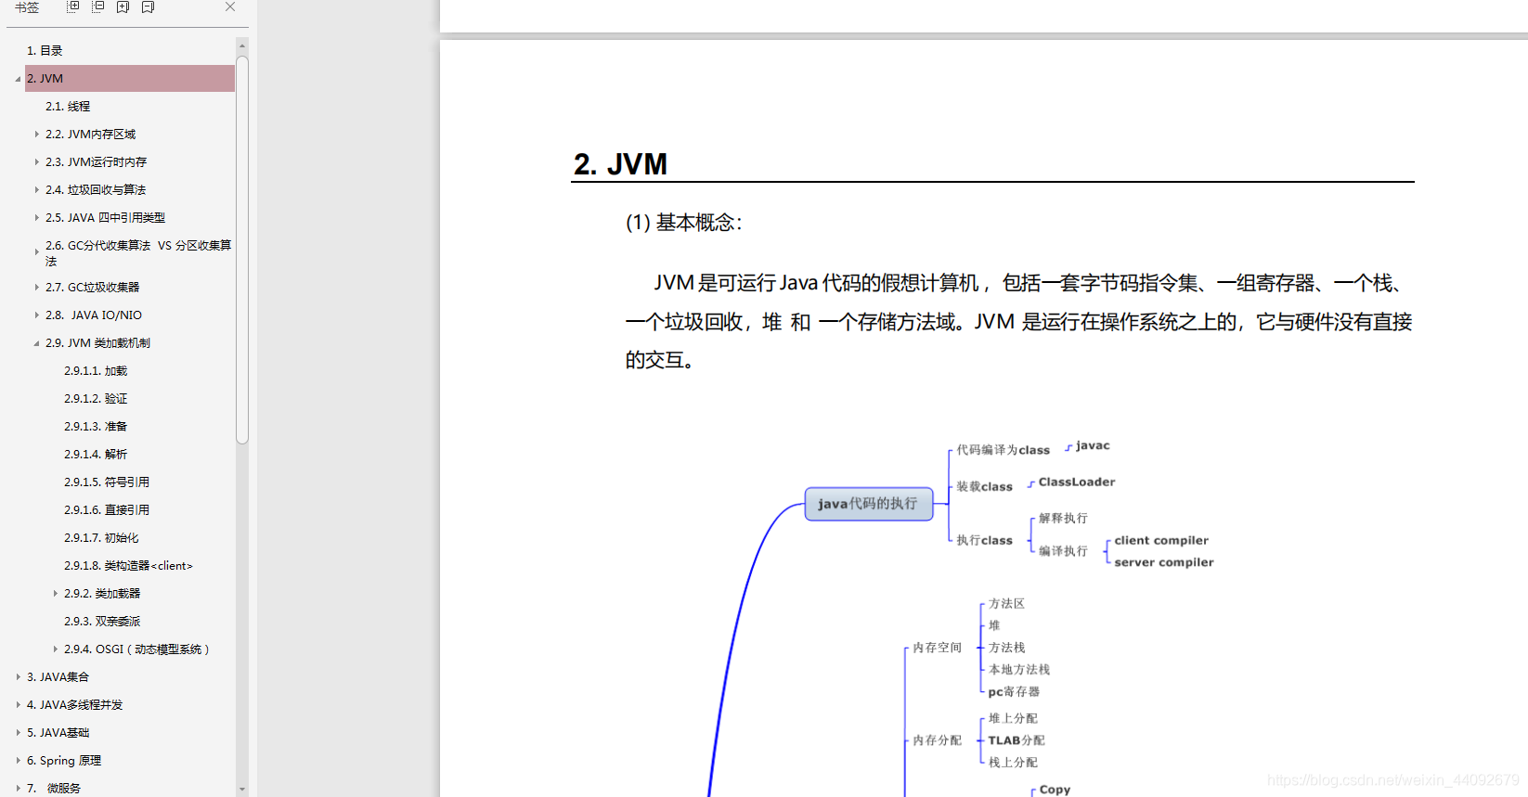This screenshot has width=1528, height=797.
Task: Select 2.9.1.4. 解析 bookmark
Action: 96,455
